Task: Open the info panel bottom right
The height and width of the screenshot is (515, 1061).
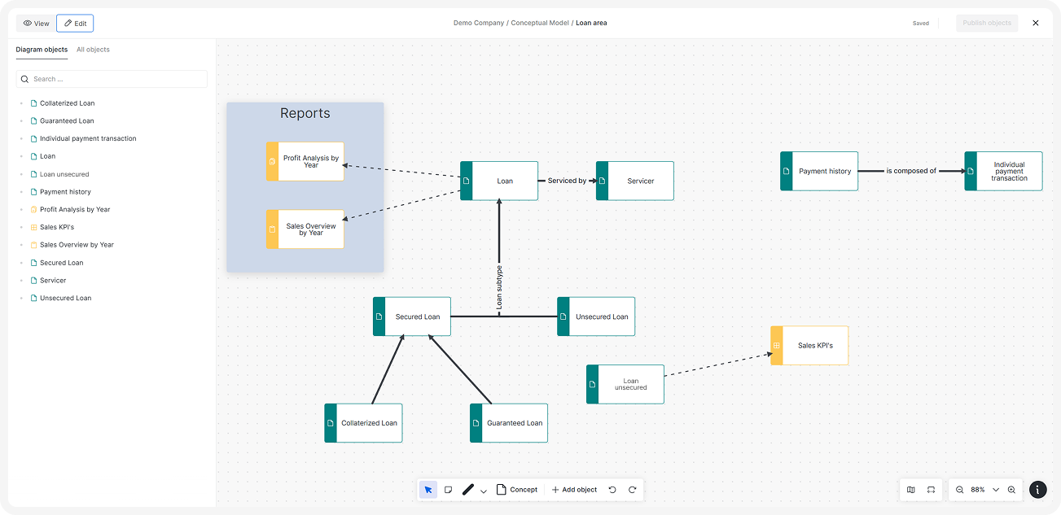Action: [x=1037, y=489]
